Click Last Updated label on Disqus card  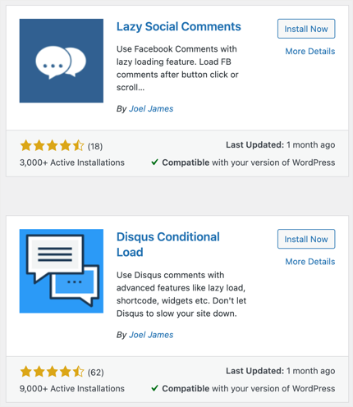pyautogui.click(x=255, y=371)
